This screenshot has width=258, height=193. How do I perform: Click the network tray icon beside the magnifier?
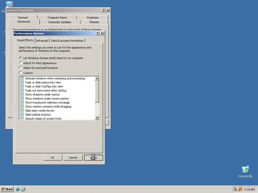coord(236,189)
